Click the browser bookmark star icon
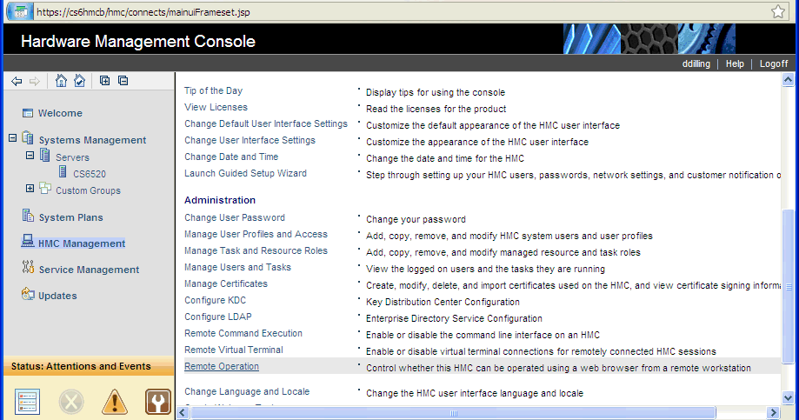Screen dimensions: 799x420 tap(778, 11)
